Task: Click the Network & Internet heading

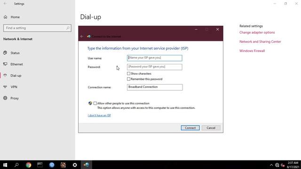Action: [18, 39]
